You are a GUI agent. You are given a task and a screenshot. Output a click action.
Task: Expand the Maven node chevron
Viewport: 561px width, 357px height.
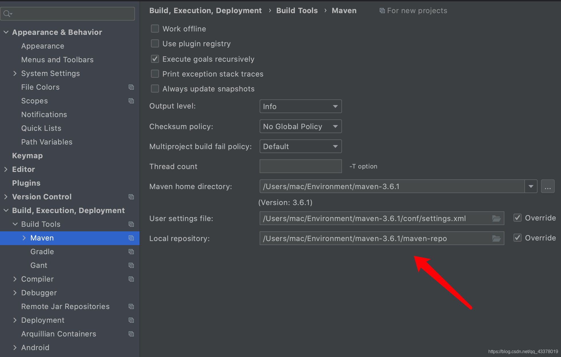pos(24,238)
